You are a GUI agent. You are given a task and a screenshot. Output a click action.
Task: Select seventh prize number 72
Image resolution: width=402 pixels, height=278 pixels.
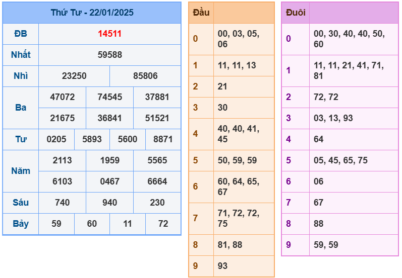click(x=163, y=224)
